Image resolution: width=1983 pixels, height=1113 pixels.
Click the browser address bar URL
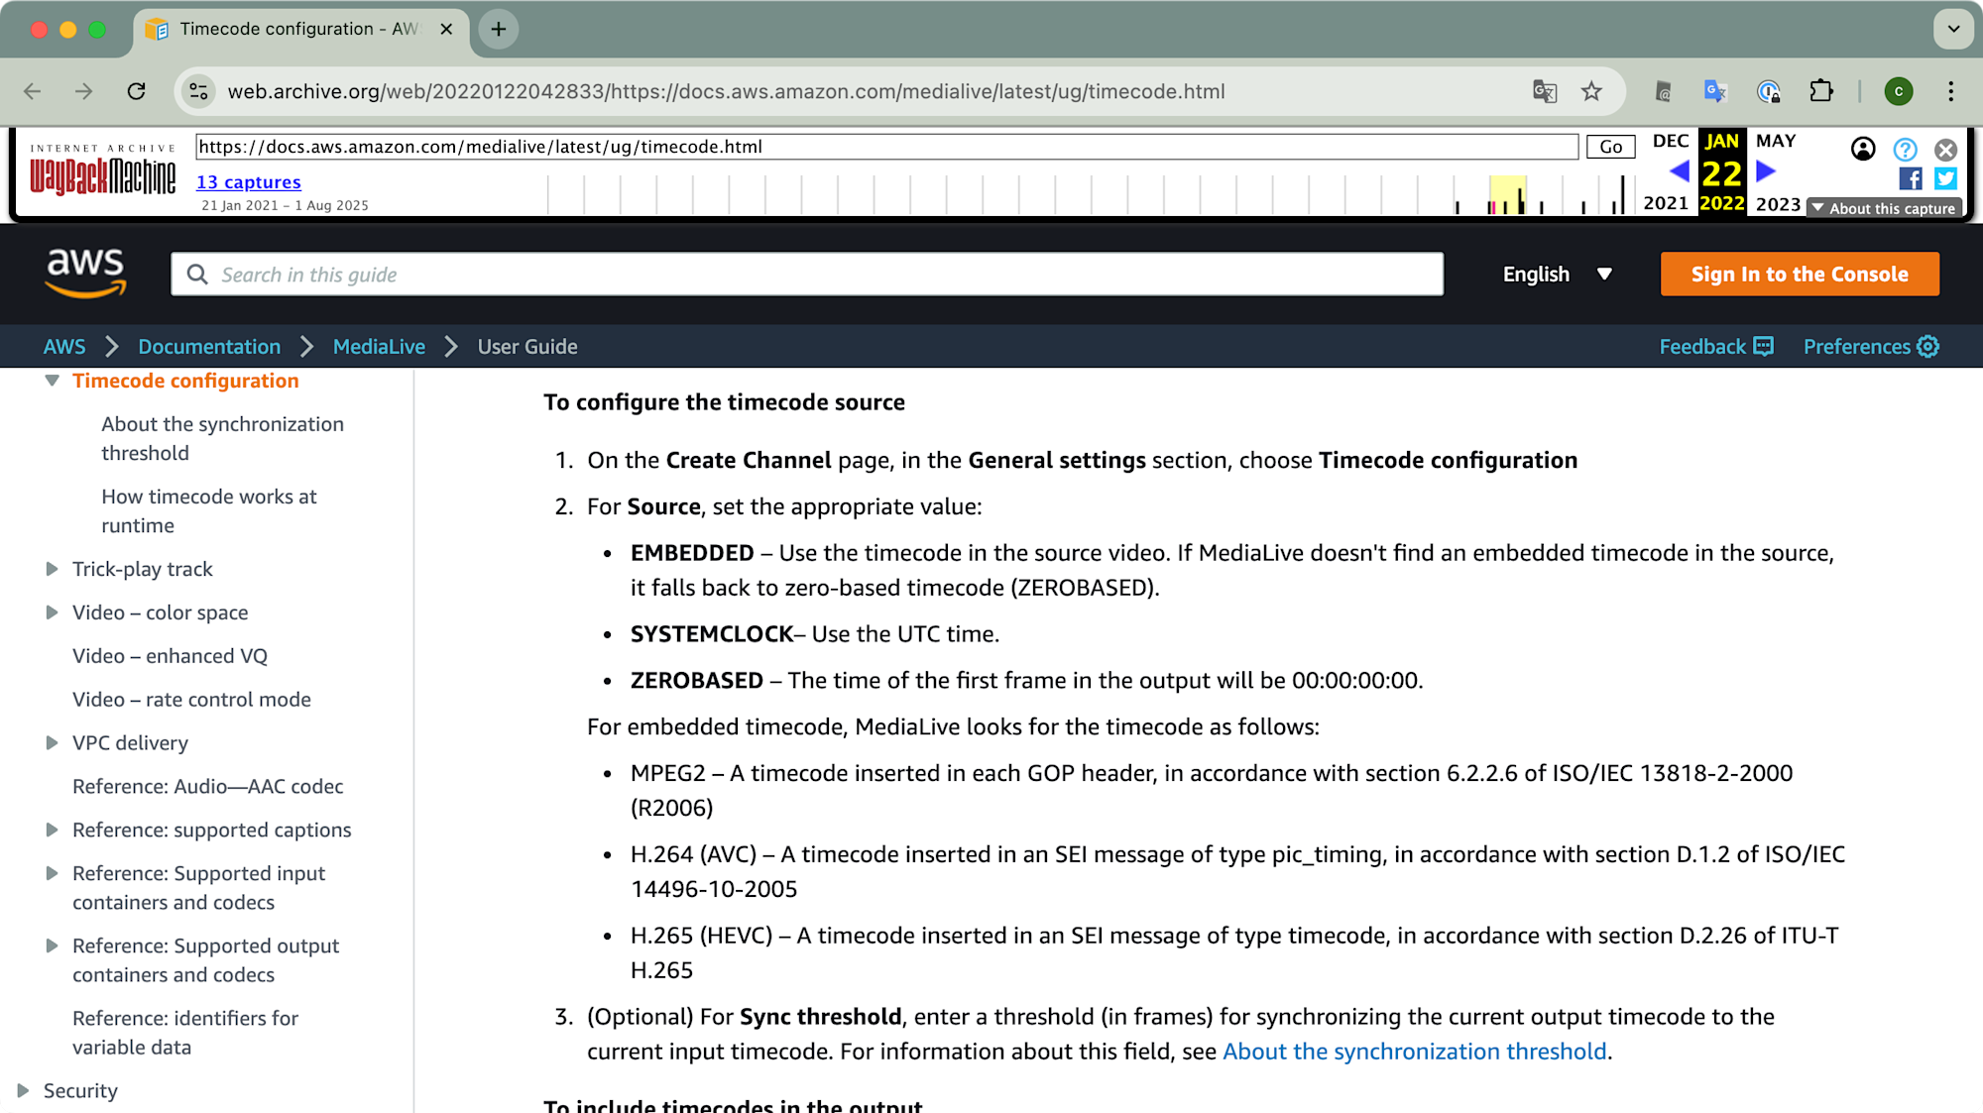tap(726, 91)
